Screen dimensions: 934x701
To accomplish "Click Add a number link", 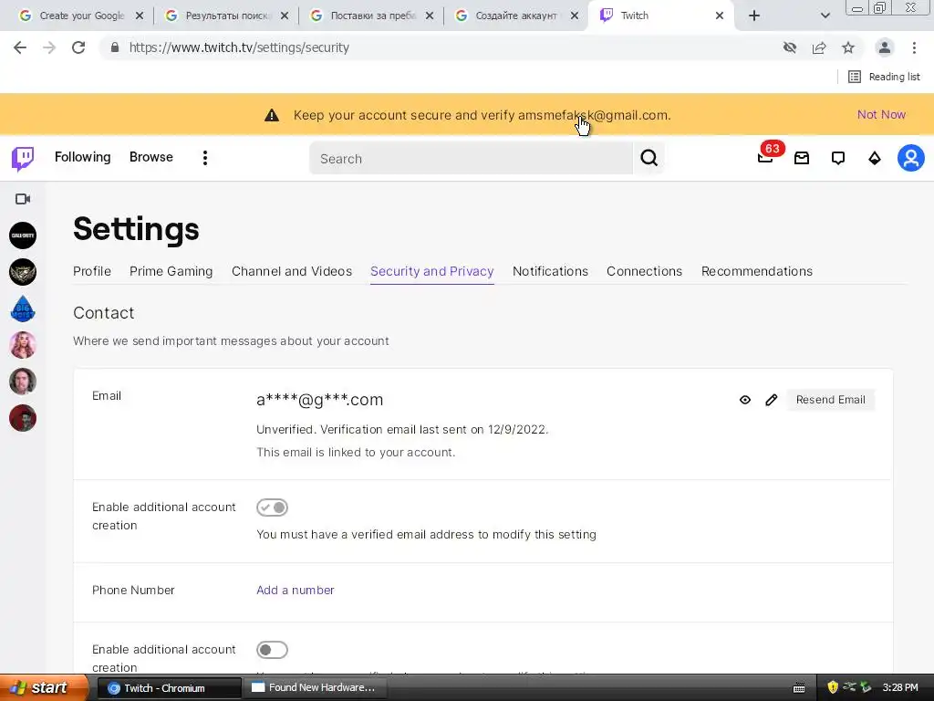I will coord(296,591).
